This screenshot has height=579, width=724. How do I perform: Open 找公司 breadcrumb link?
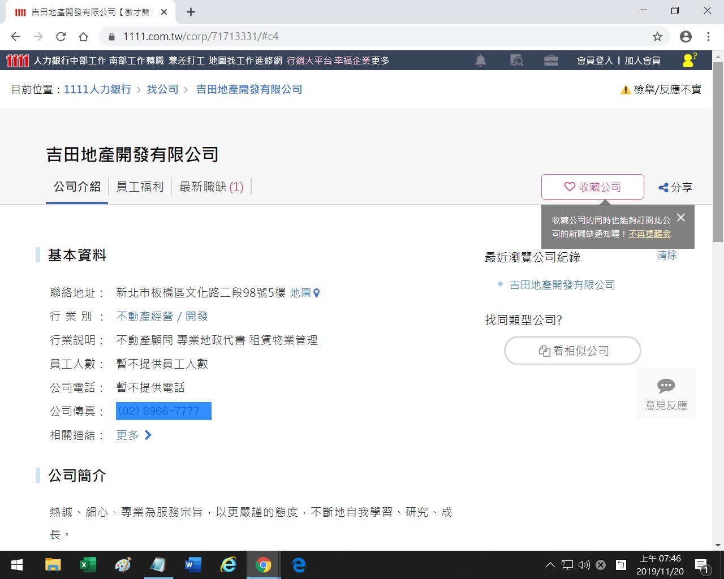162,89
